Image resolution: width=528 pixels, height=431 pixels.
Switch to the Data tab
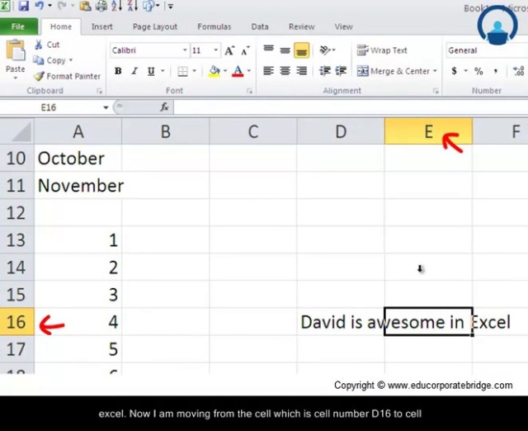pyautogui.click(x=260, y=26)
